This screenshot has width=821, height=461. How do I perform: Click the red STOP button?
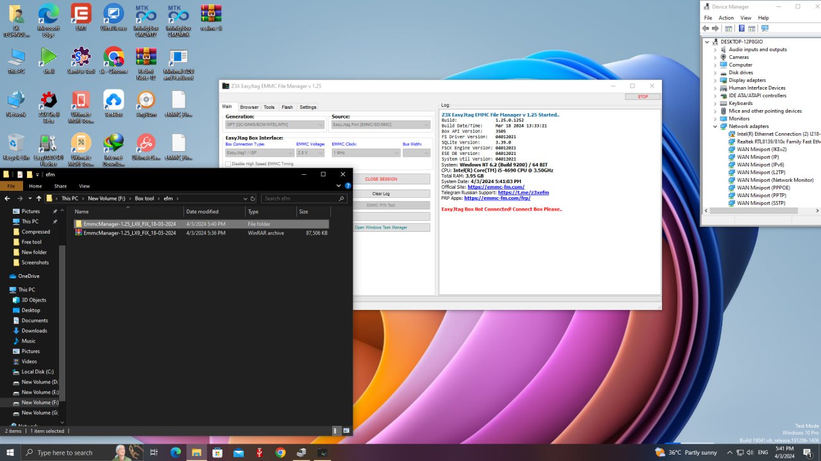[x=643, y=97]
